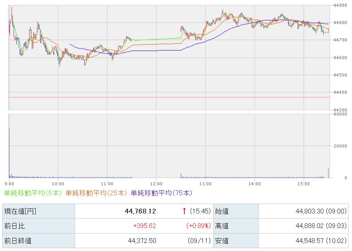Image resolution: width=352 pixels, height=251 pixels.
Task: Click the 現在値[円] header cell
Action: point(20,211)
